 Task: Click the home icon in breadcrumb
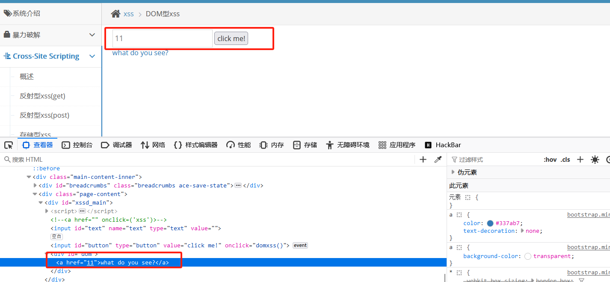[x=115, y=14]
